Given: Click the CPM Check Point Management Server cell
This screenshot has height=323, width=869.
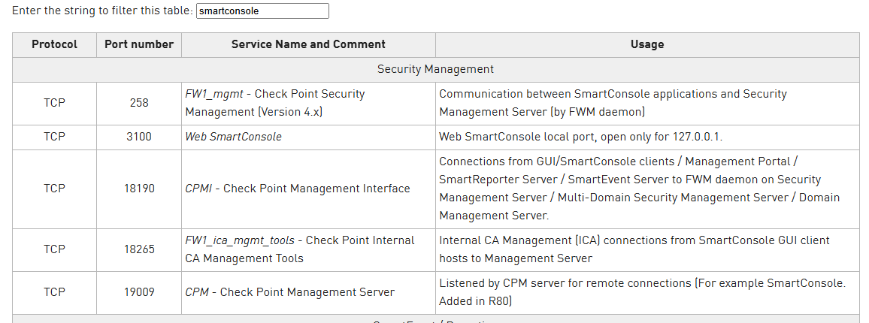Looking at the screenshot, I should [x=308, y=292].
